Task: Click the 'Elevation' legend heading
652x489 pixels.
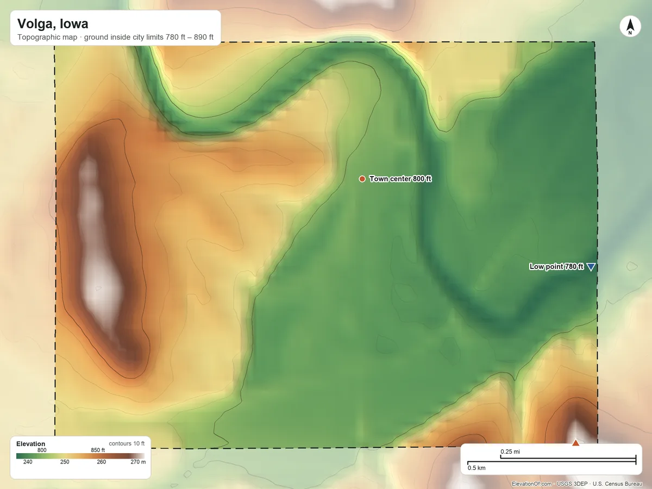Action: [x=31, y=444]
